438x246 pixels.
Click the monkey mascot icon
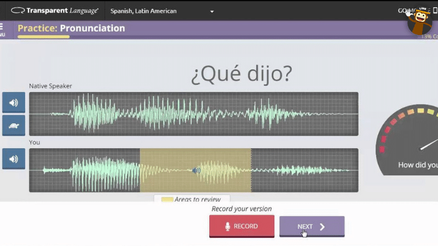(420, 20)
